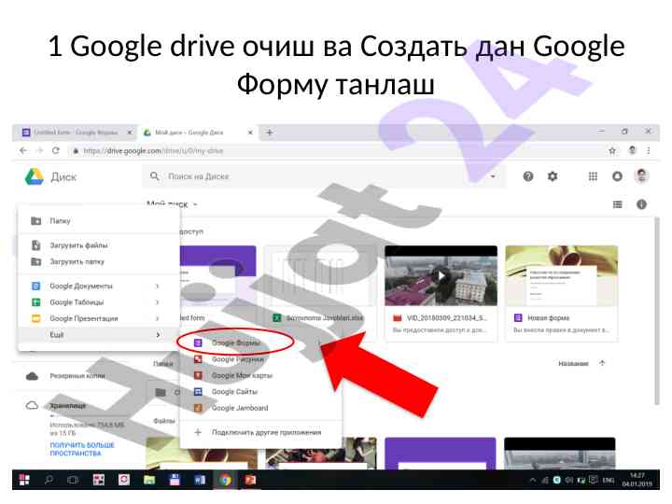Click ПОЛУЧИТЬ БОЛЬШЕ ПРОСТРАНСТВА link
The image size is (672, 504).
[82, 449]
